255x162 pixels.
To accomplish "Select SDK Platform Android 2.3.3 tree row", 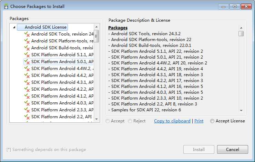I will 62,110.
